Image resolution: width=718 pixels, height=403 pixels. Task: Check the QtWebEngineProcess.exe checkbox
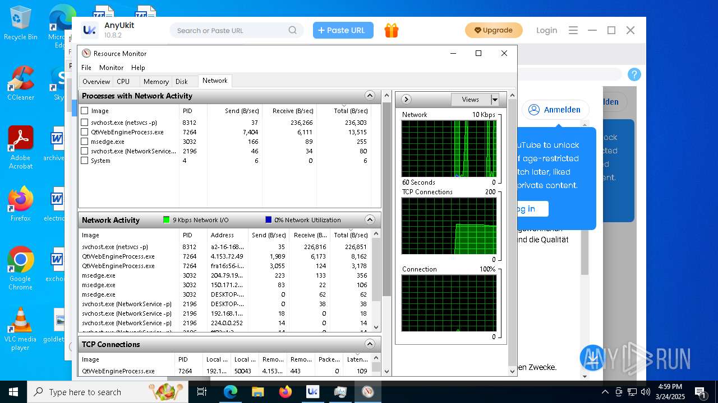[85, 132]
